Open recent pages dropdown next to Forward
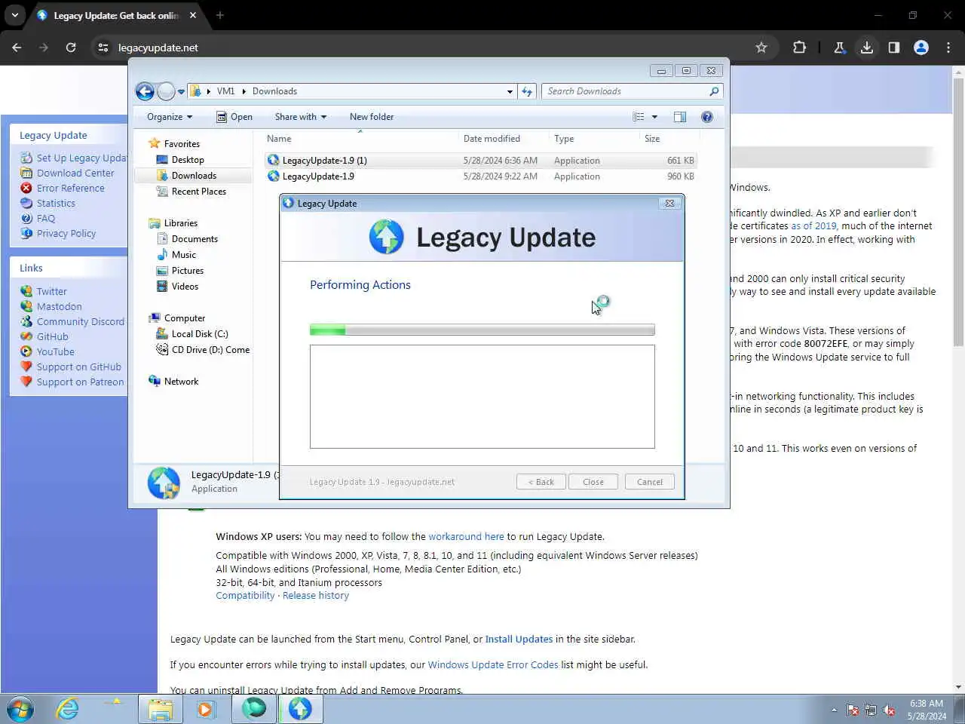This screenshot has width=965, height=724. pyautogui.click(x=181, y=92)
